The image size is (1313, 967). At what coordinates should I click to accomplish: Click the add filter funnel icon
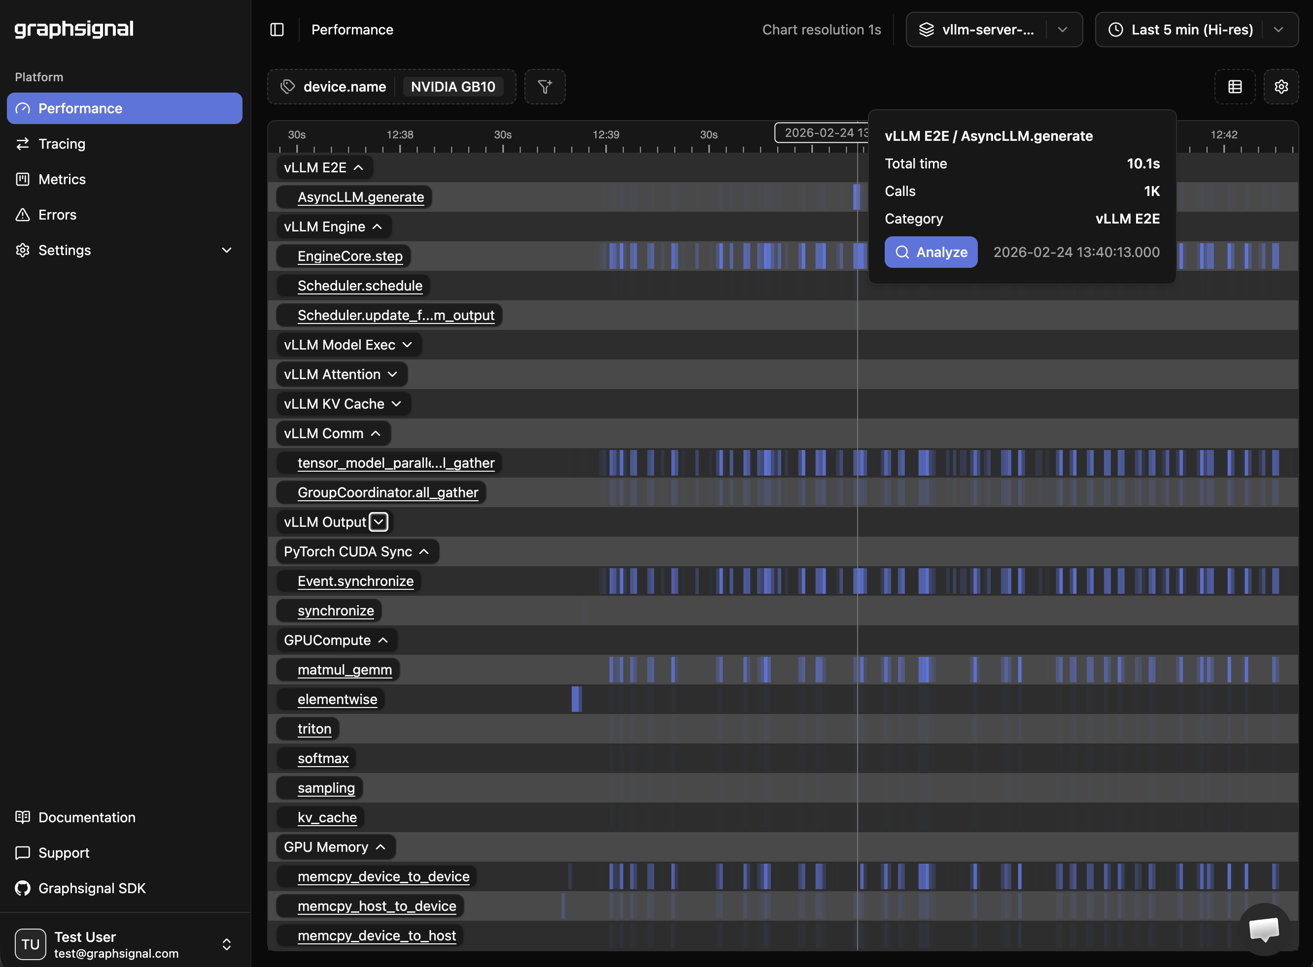544,87
